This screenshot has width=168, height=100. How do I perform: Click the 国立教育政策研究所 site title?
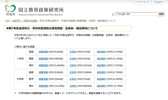coord(41,10)
